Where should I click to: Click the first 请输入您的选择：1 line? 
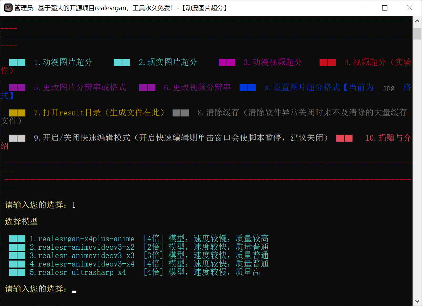tap(40, 205)
